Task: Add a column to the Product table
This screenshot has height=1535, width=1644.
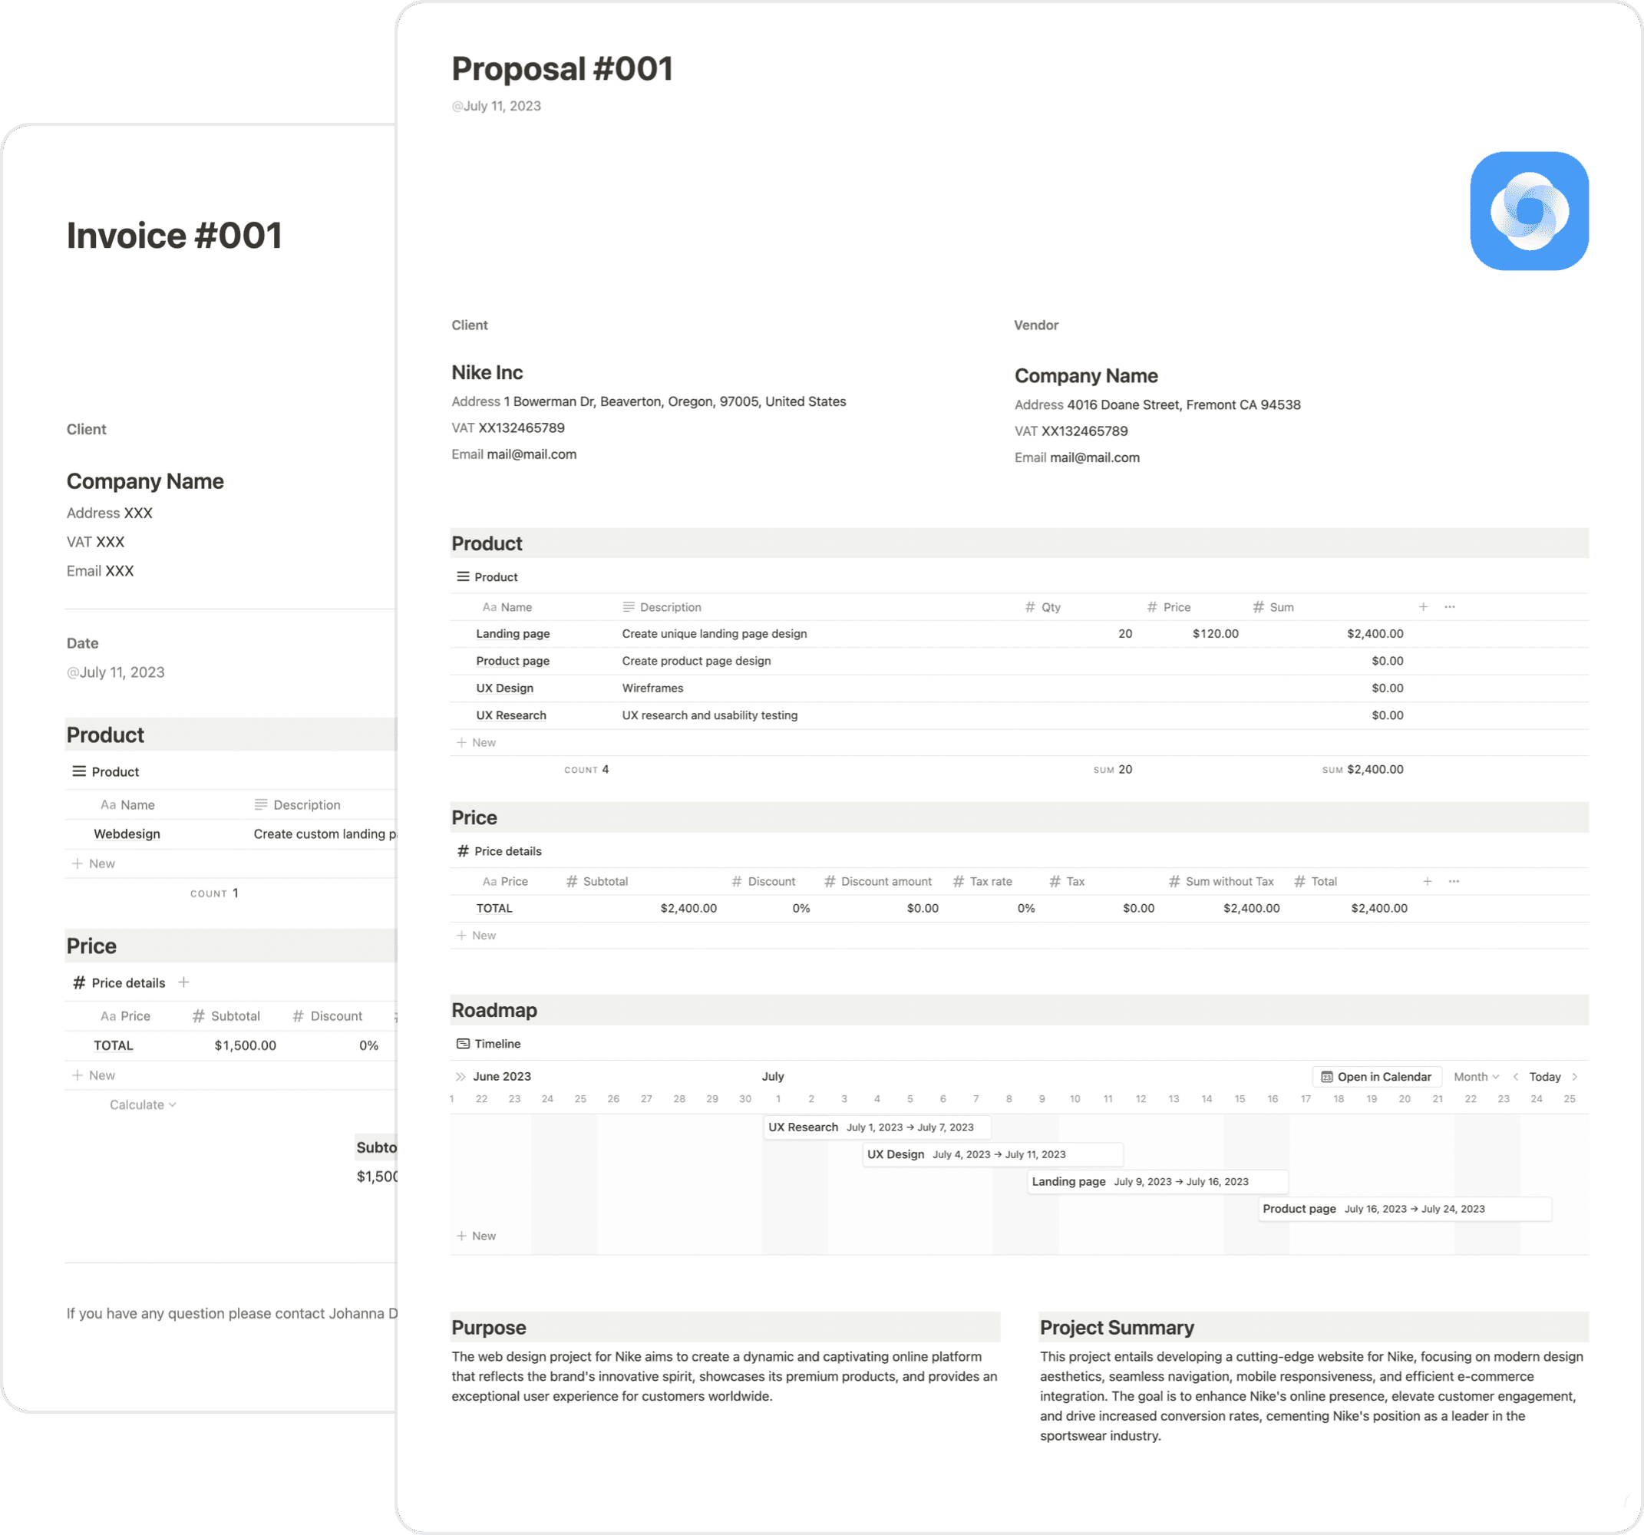Action: coord(1423,607)
